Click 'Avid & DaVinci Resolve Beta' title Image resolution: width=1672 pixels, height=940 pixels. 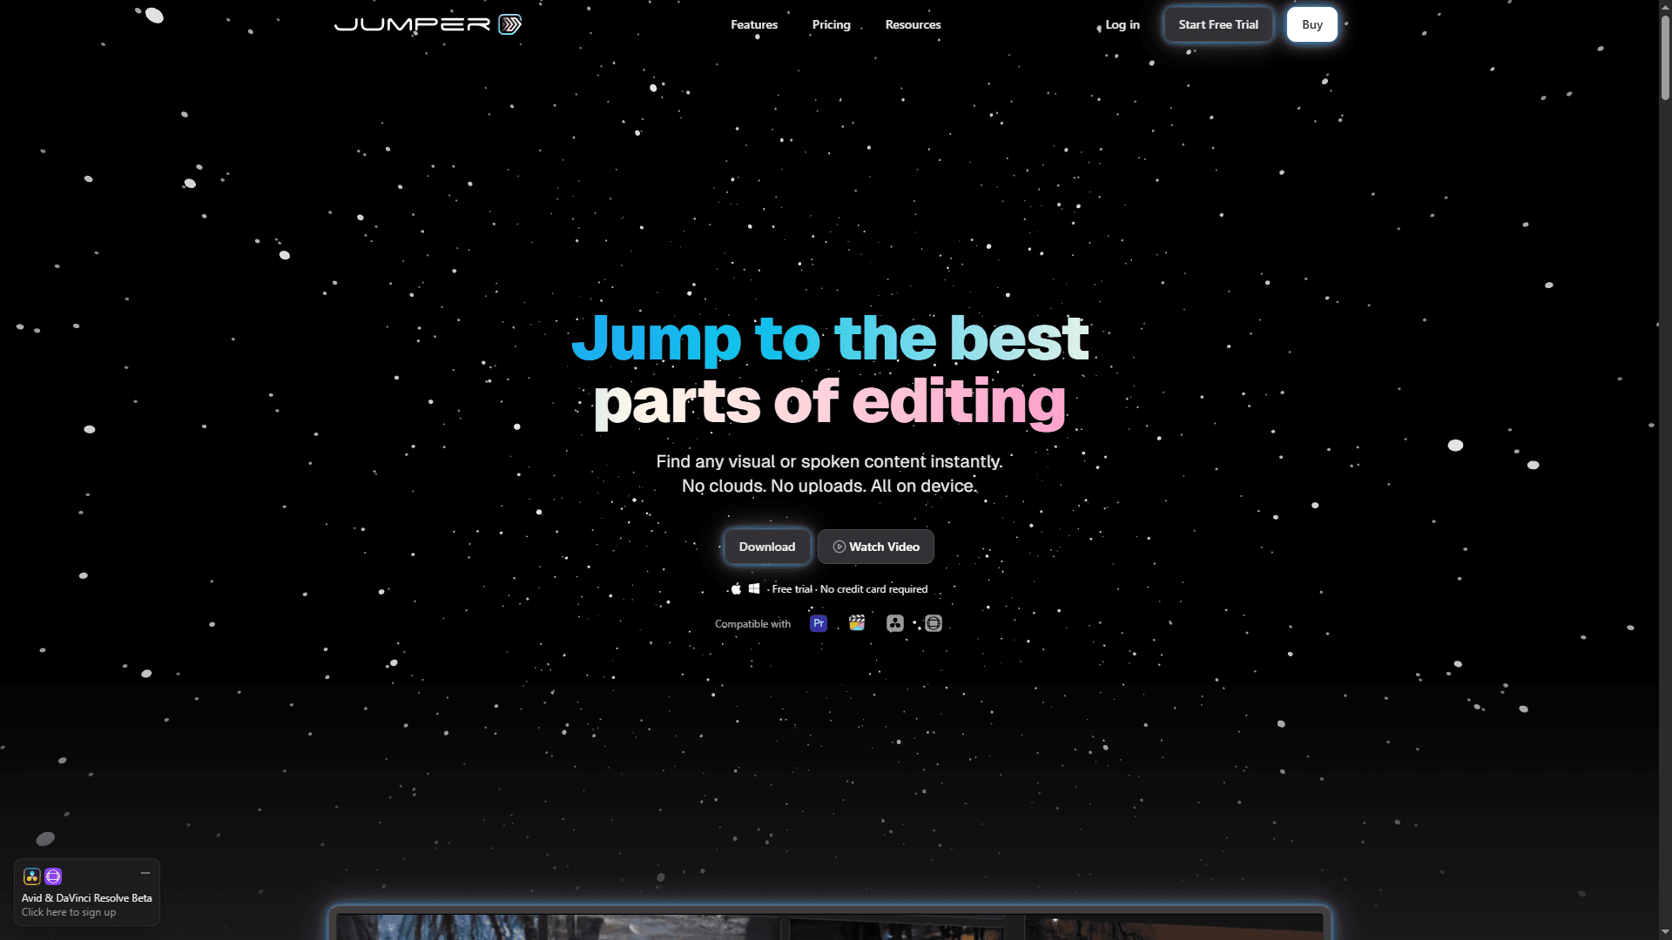click(x=87, y=898)
